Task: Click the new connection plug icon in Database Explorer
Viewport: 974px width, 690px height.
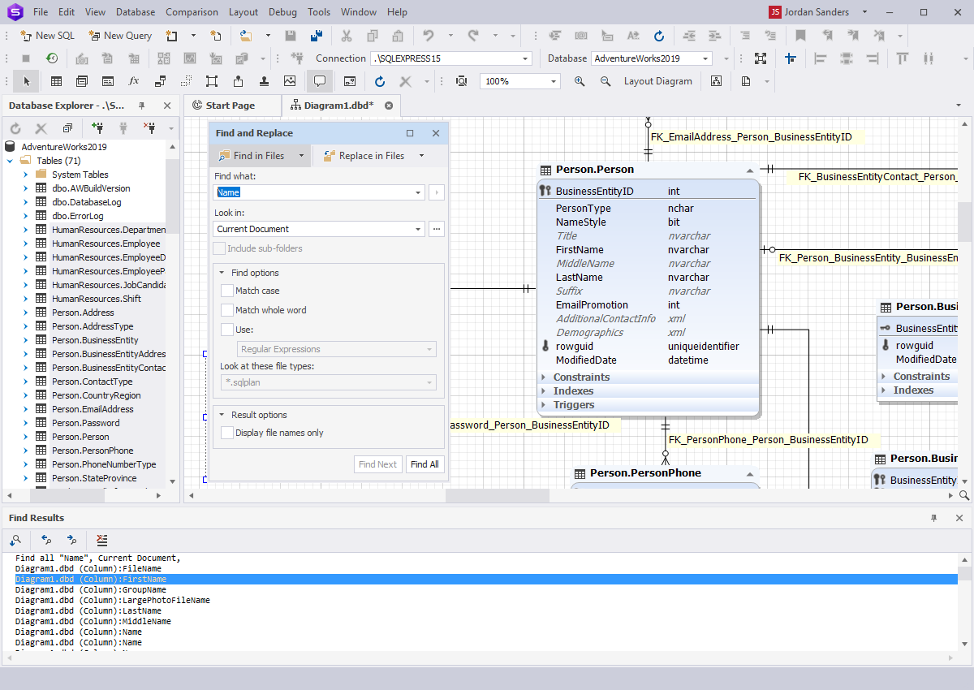Action: 98,128
